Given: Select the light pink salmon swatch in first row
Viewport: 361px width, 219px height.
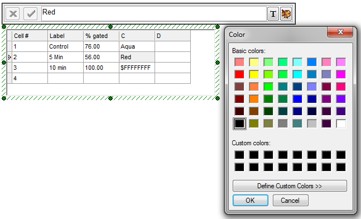Looking at the screenshot, I should pos(239,62).
